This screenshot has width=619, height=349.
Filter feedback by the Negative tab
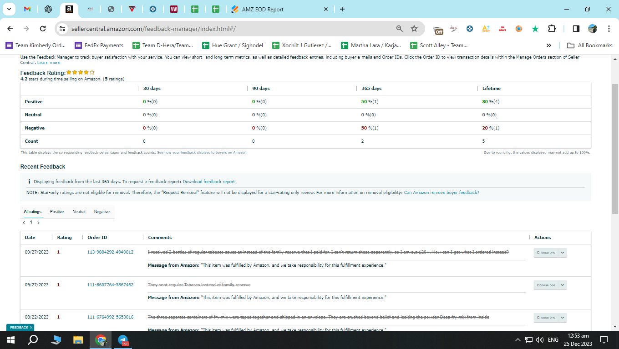[102, 212]
